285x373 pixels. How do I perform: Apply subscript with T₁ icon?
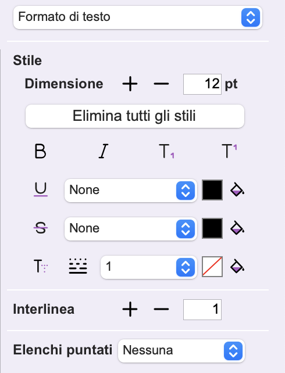pos(166,151)
